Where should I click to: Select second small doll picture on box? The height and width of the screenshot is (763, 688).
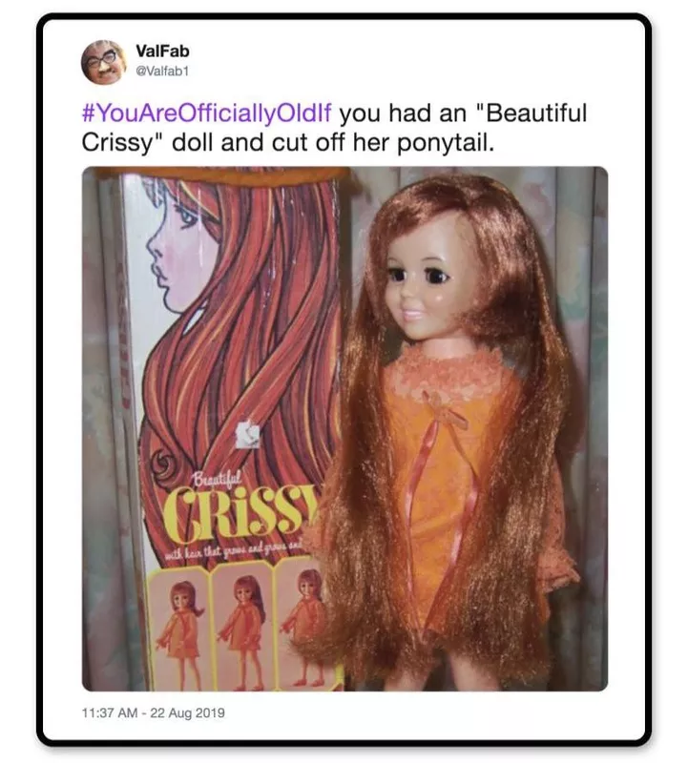(x=243, y=630)
